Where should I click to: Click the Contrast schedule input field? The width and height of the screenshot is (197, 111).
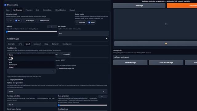(x=32, y=105)
